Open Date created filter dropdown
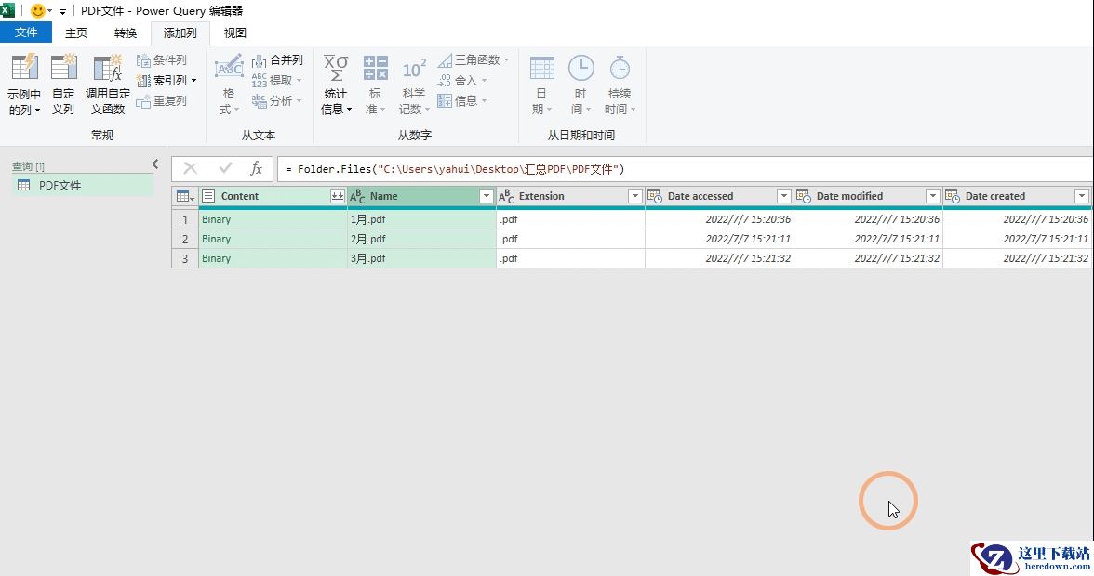This screenshot has width=1094, height=576. tap(1081, 196)
